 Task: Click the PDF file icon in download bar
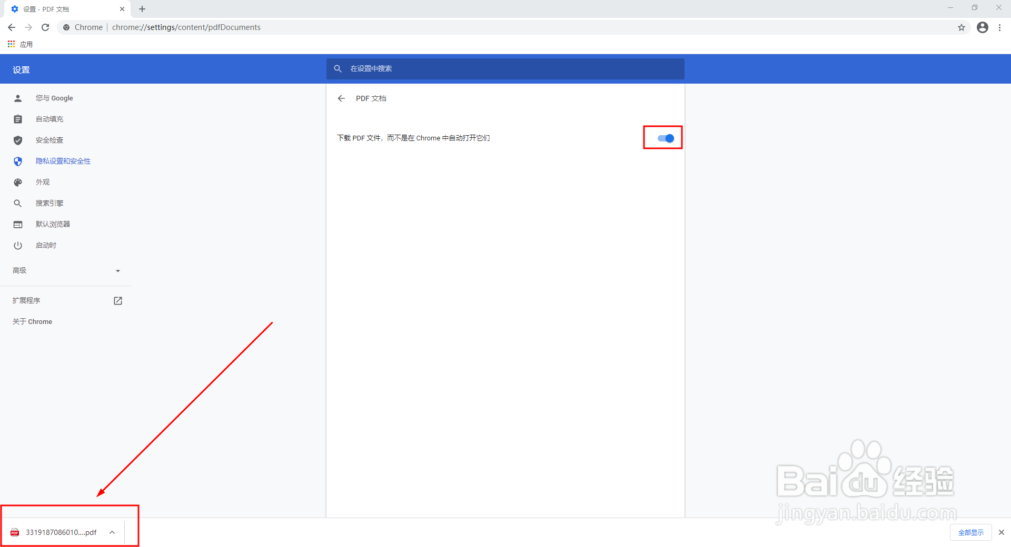tap(15, 533)
